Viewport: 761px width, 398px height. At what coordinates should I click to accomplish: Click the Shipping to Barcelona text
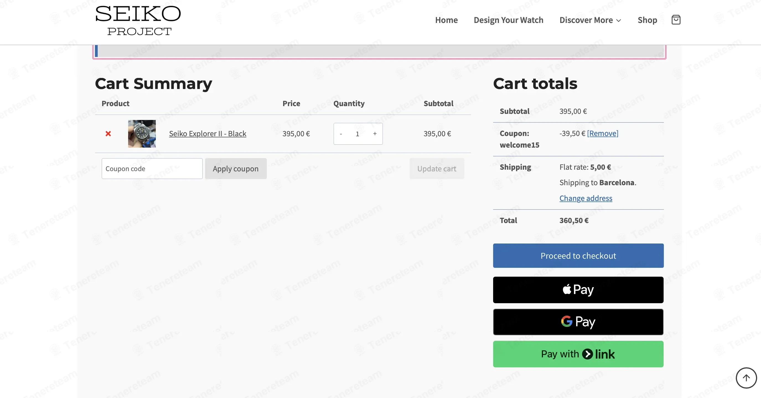(x=598, y=183)
